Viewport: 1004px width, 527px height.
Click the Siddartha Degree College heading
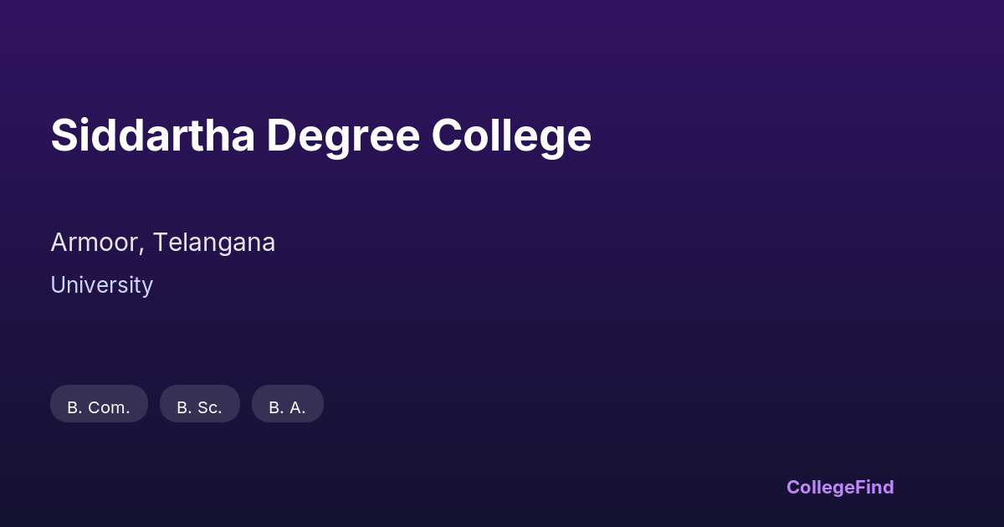tap(320, 136)
